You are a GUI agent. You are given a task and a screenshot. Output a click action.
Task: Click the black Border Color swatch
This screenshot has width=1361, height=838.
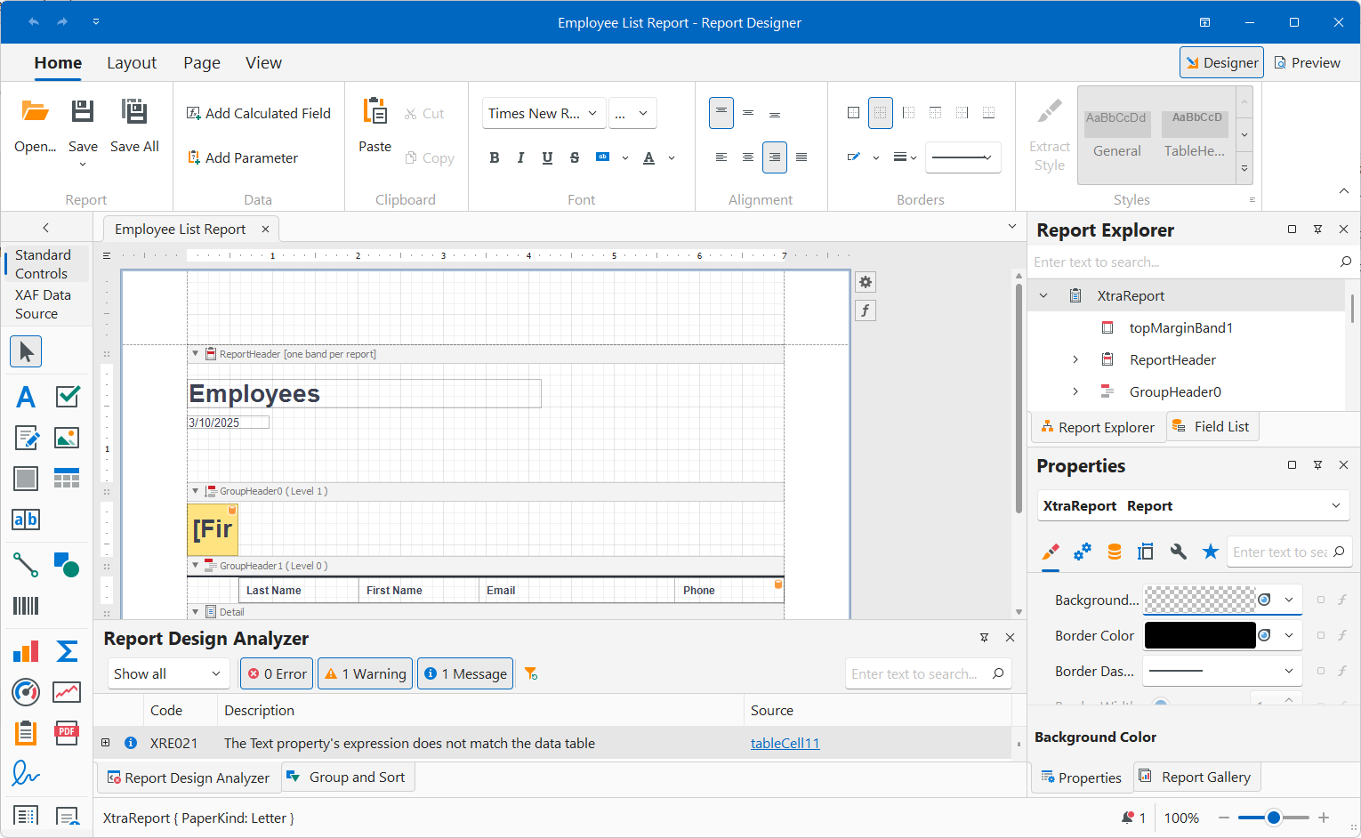1199,635
